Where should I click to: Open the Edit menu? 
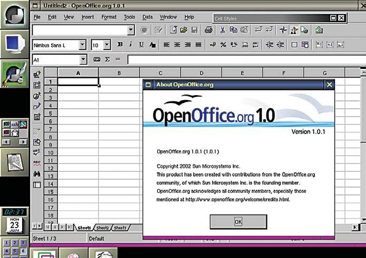52,17
